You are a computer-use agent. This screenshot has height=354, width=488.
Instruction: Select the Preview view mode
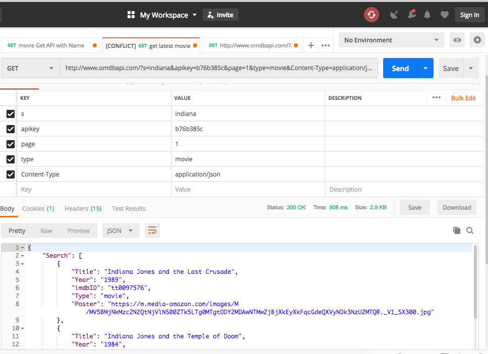click(x=79, y=230)
